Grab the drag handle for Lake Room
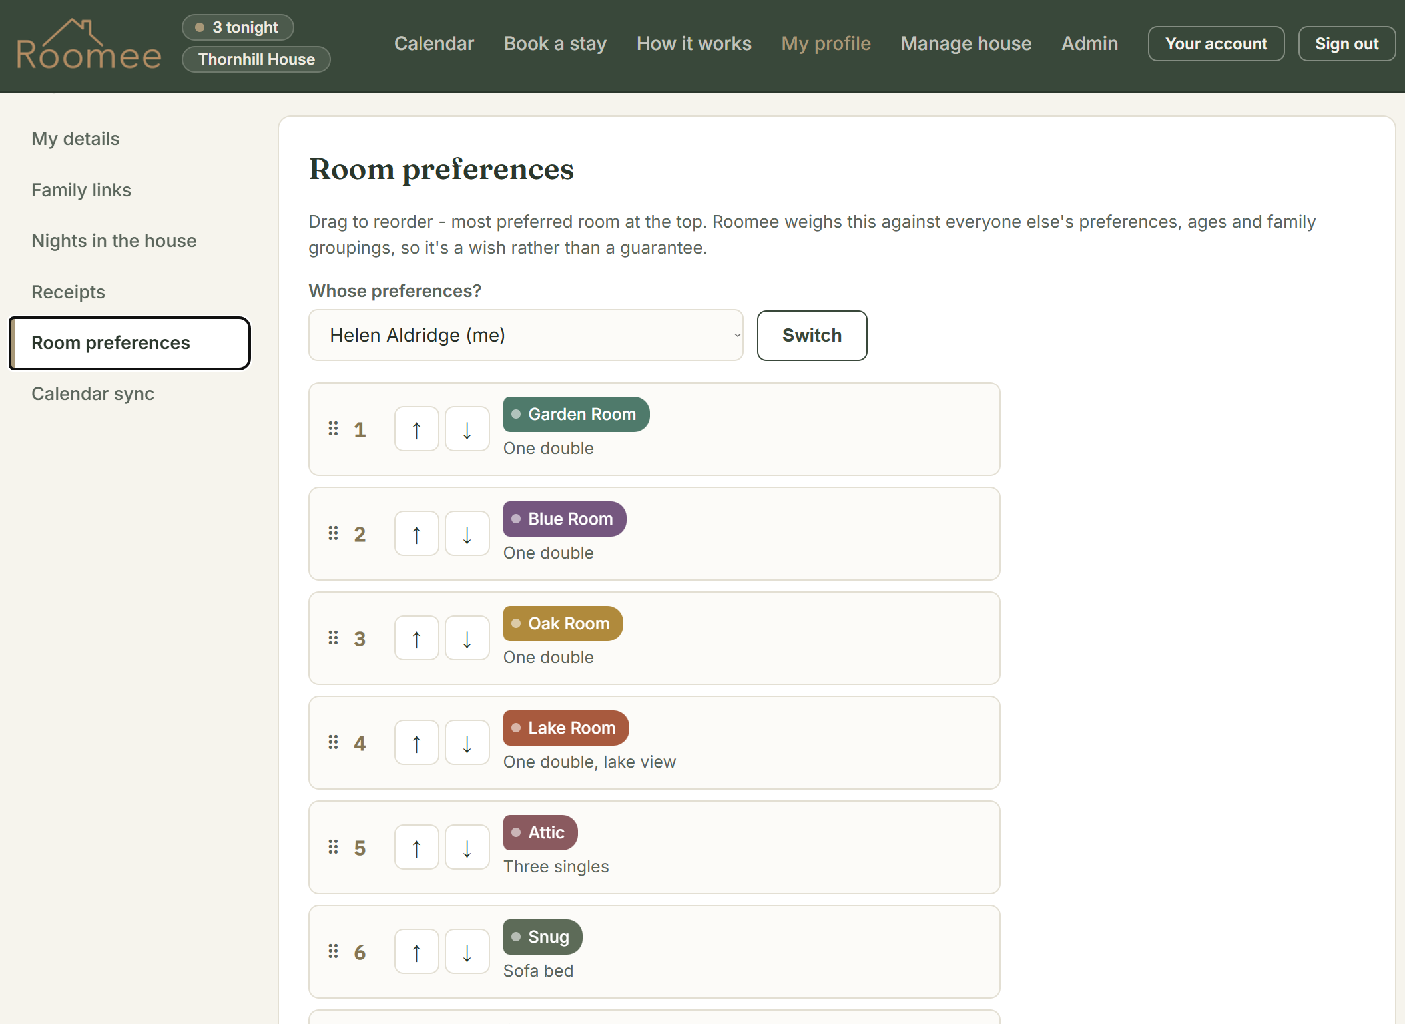This screenshot has width=1405, height=1024. pyautogui.click(x=333, y=742)
